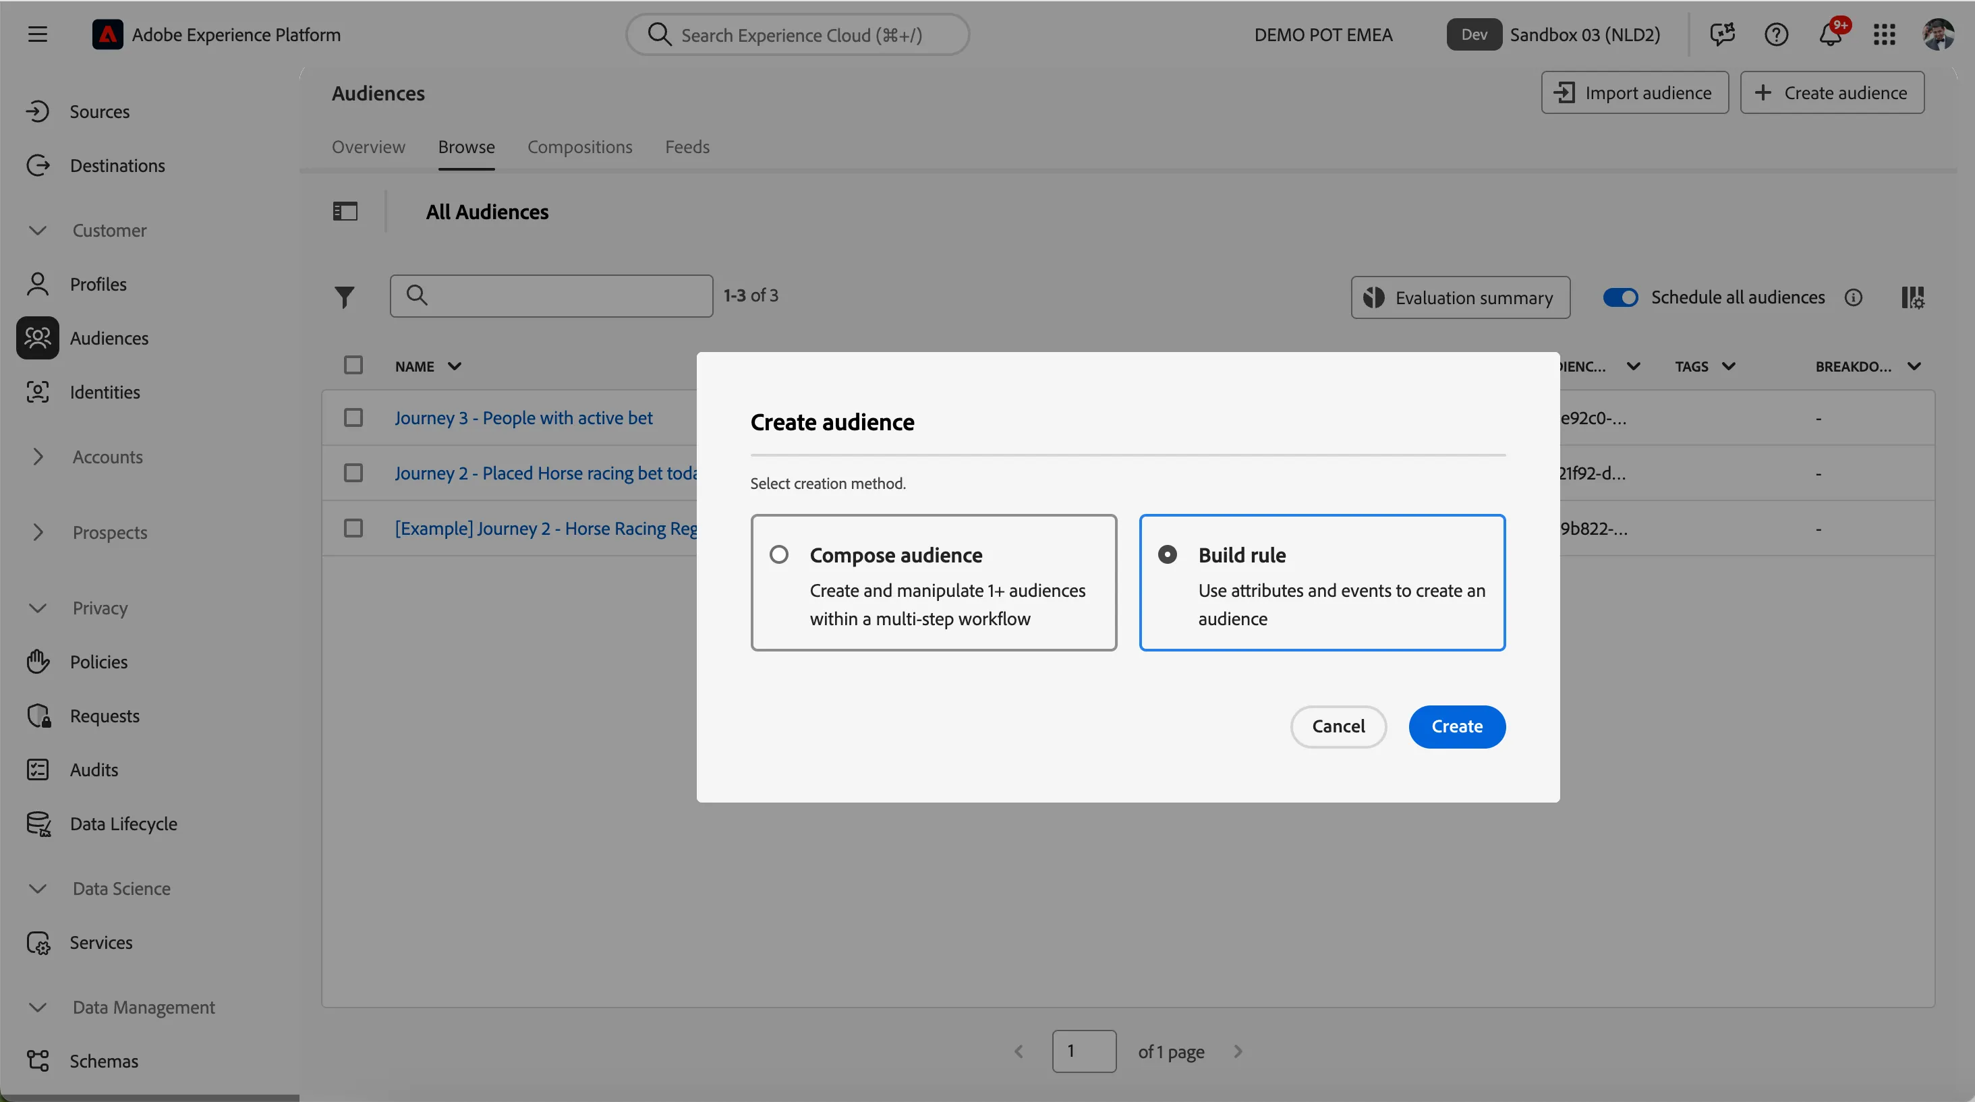Expand the Prospects section
1975x1102 pixels.
click(38, 533)
